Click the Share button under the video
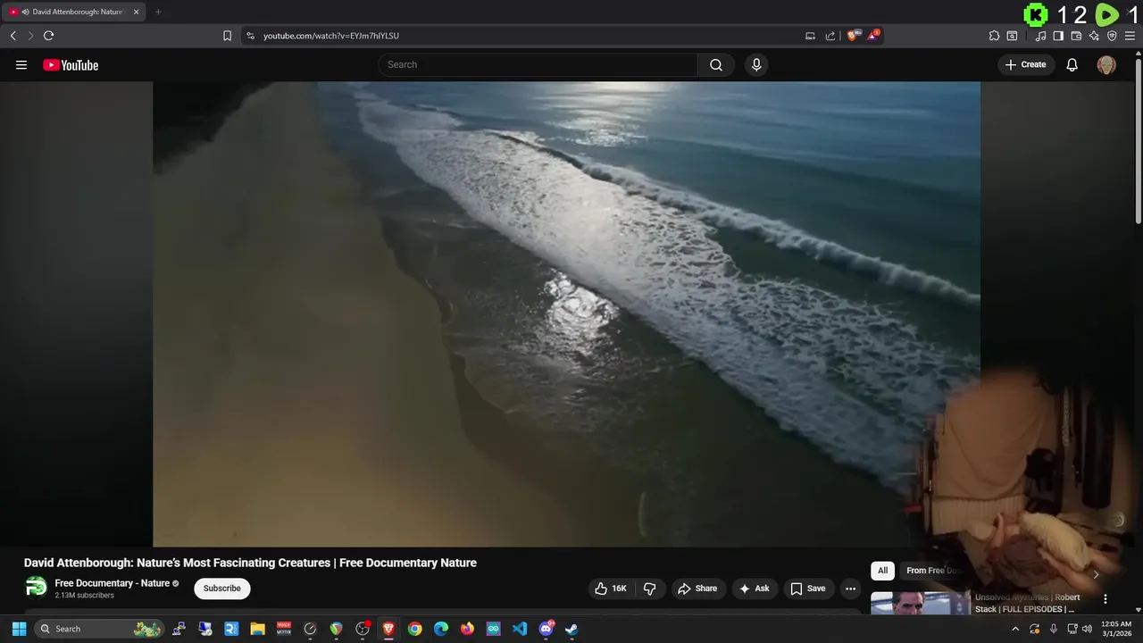 pos(697,589)
